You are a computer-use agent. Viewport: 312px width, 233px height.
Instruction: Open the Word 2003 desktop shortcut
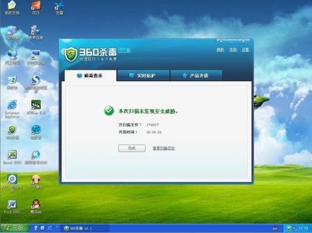[12, 207]
